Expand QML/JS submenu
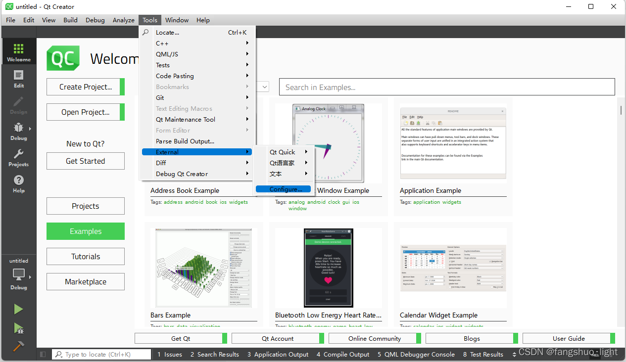This screenshot has height=362, width=626. 197,54
